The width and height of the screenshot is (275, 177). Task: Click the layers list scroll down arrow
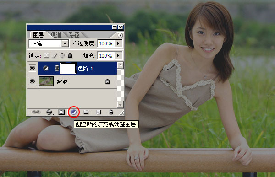120,105
